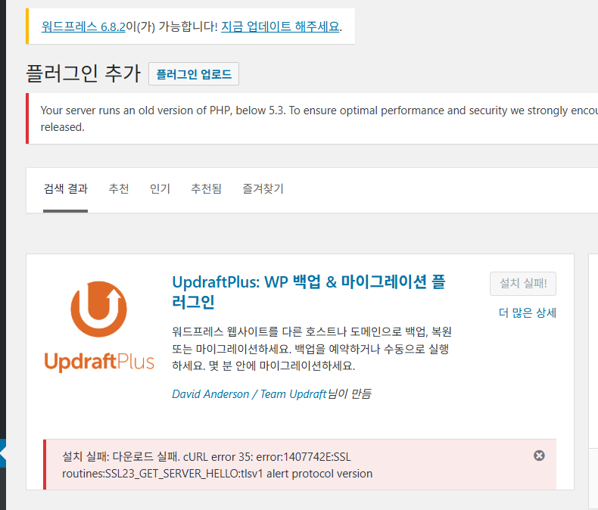The height and width of the screenshot is (510, 598).
Task: Click the UpdraftPlus description paragraph
Action: coord(312,348)
